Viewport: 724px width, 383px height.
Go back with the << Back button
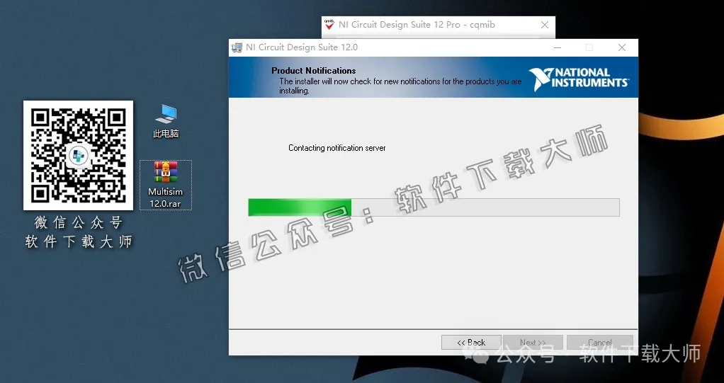471,343
